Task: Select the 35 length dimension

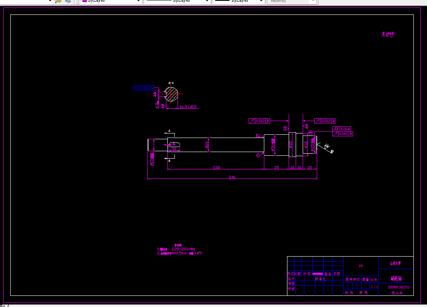Action: 276,167
